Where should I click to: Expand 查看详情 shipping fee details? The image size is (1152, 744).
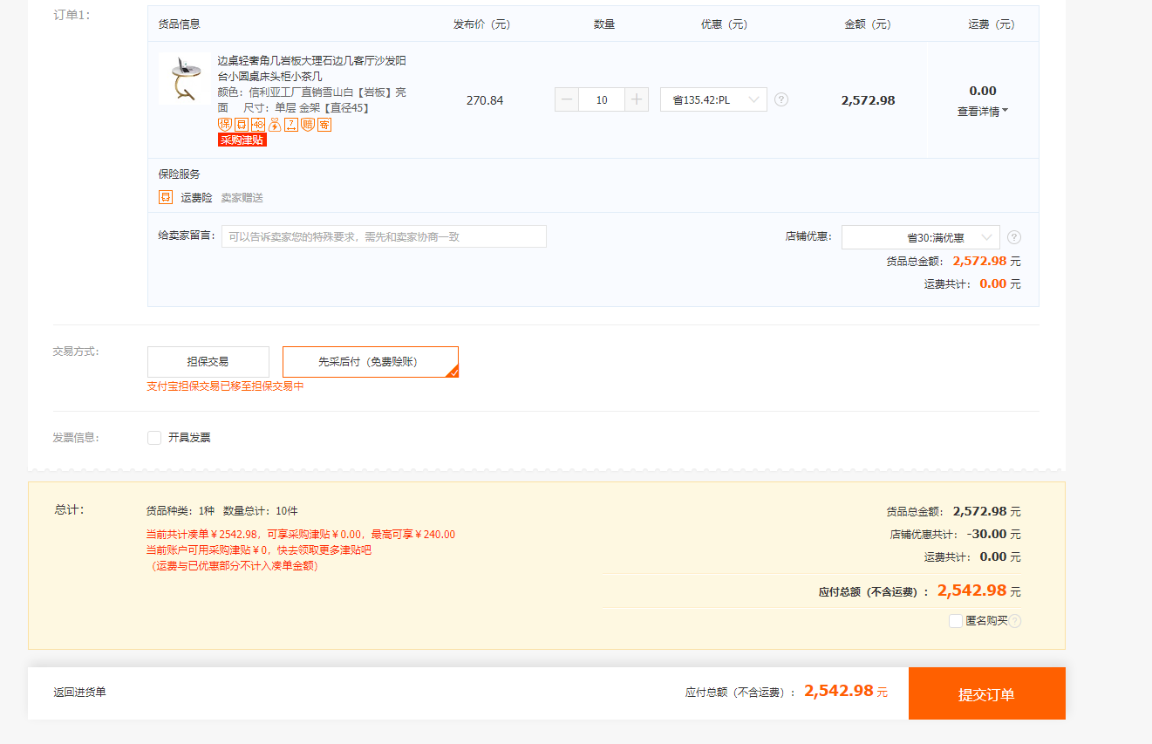click(982, 112)
